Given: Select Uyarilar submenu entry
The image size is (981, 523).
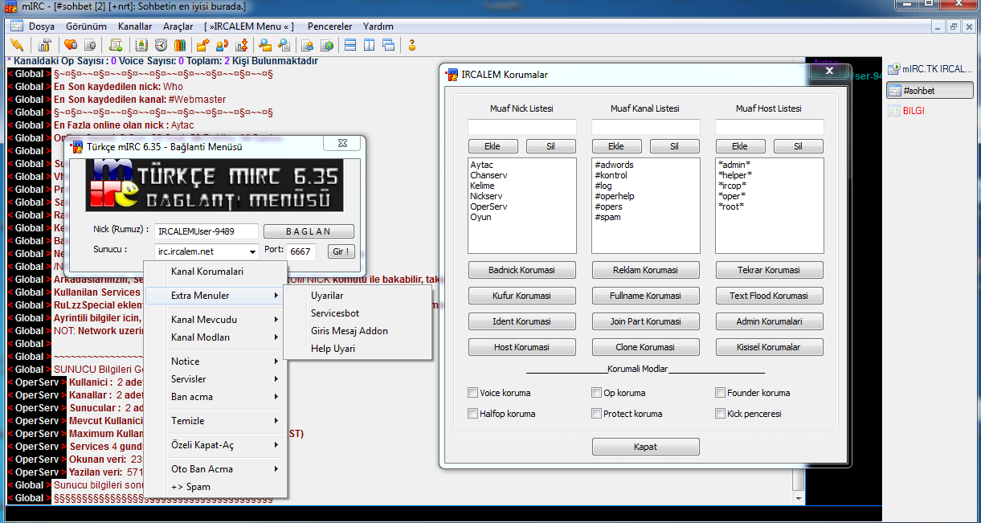Looking at the screenshot, I should [358, 296].
